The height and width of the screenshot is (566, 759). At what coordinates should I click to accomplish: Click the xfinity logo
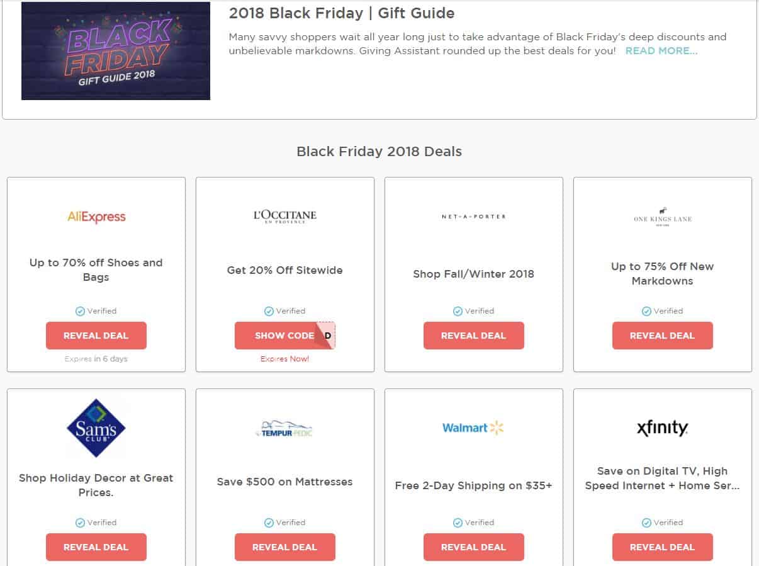coord(662,428)
